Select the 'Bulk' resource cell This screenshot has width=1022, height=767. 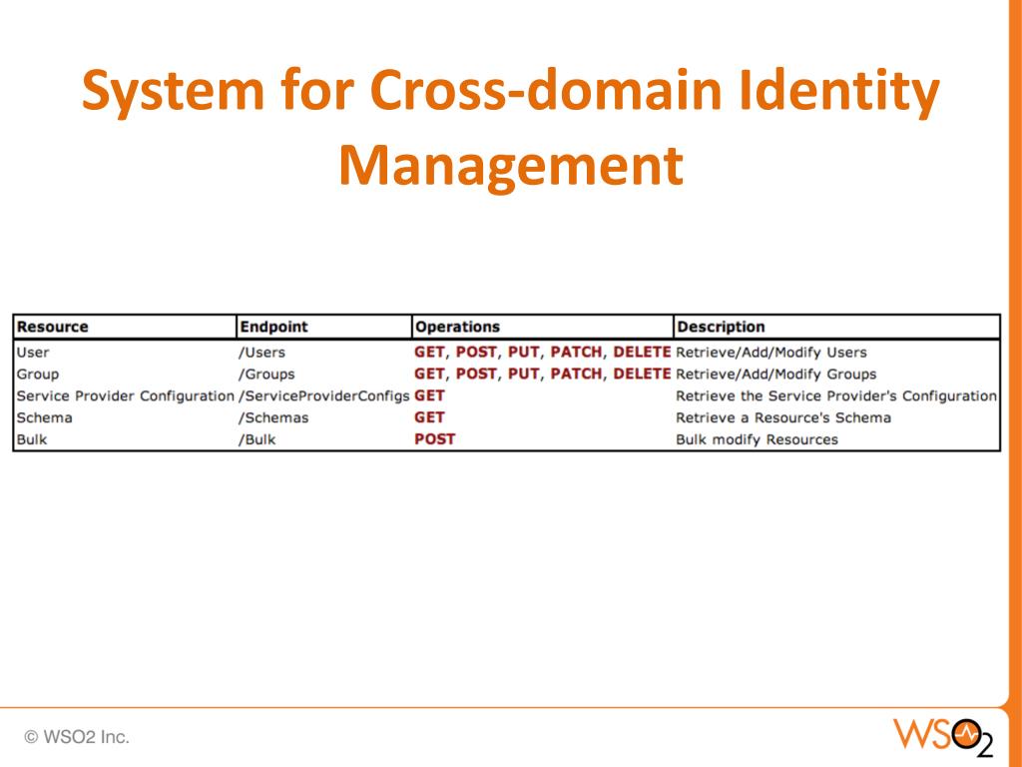pos(32,439)
